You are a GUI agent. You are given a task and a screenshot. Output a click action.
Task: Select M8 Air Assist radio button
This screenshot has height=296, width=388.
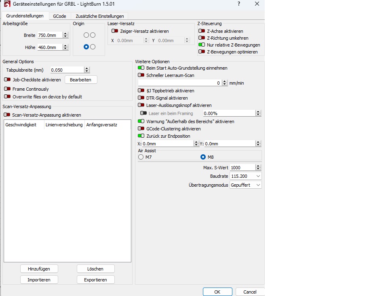coord(203,157)
